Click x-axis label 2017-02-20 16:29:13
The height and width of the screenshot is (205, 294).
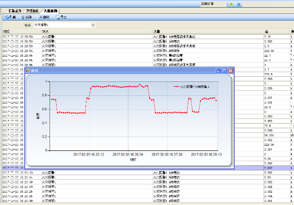tap(206, 155)
